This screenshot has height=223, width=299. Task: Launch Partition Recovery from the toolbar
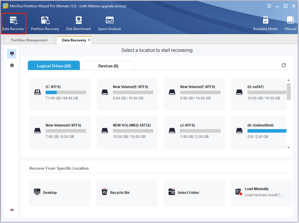[45, 23]
